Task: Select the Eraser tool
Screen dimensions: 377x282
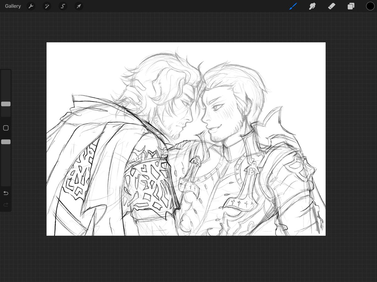Action: tap(332, 6)
